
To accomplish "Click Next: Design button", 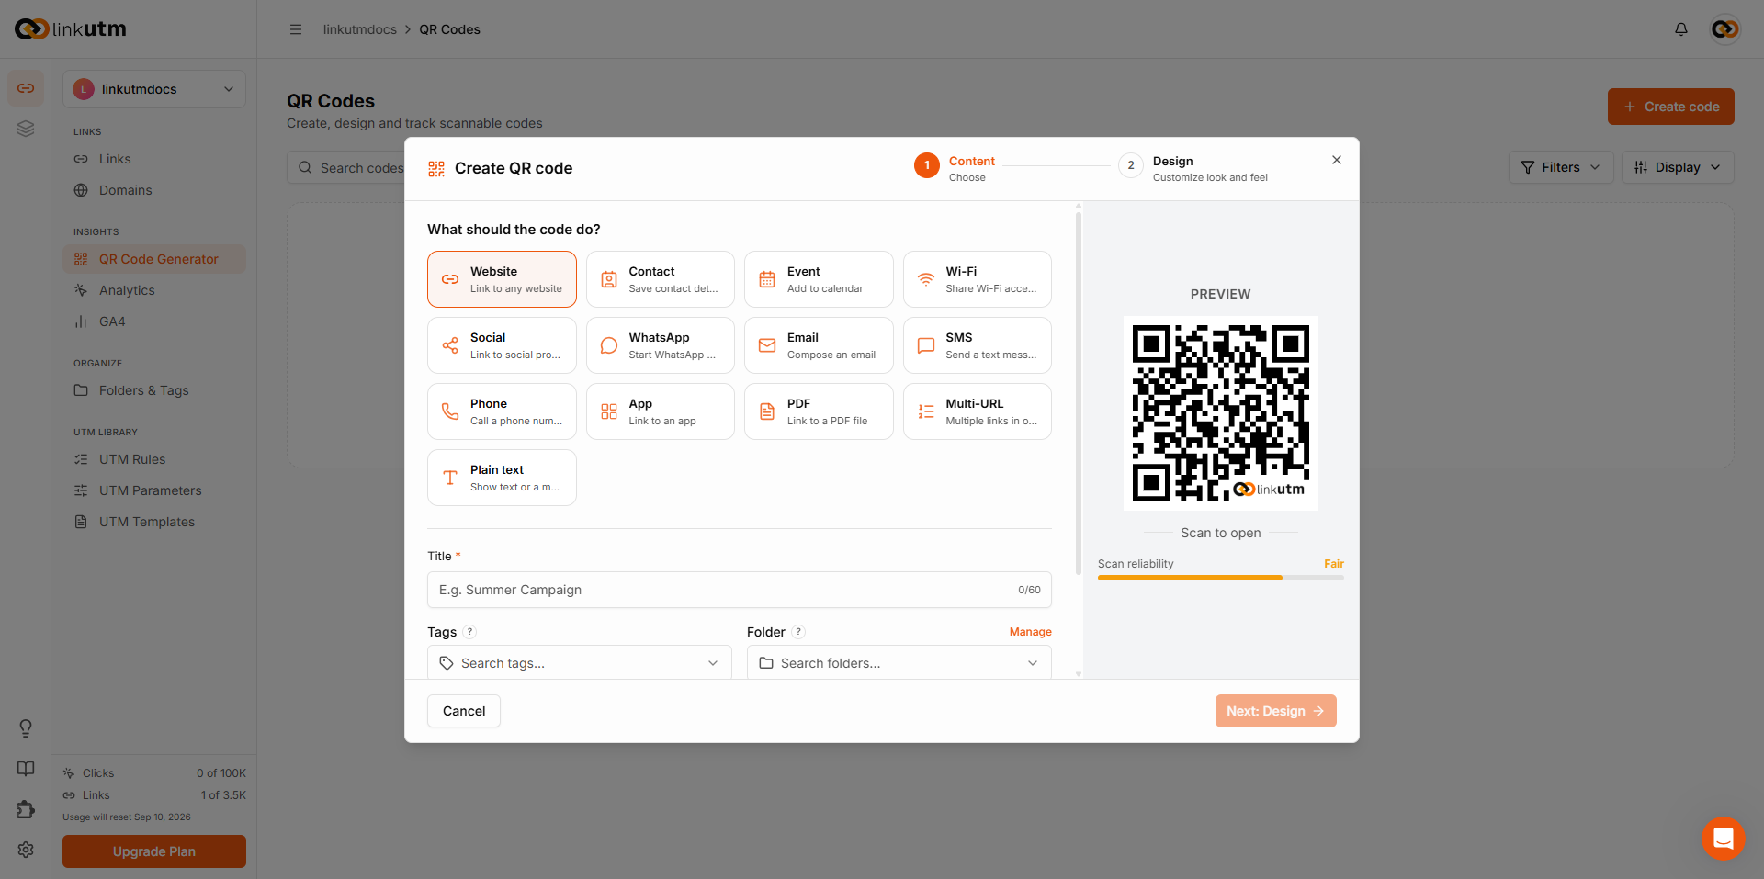I will coord(1276,711).
